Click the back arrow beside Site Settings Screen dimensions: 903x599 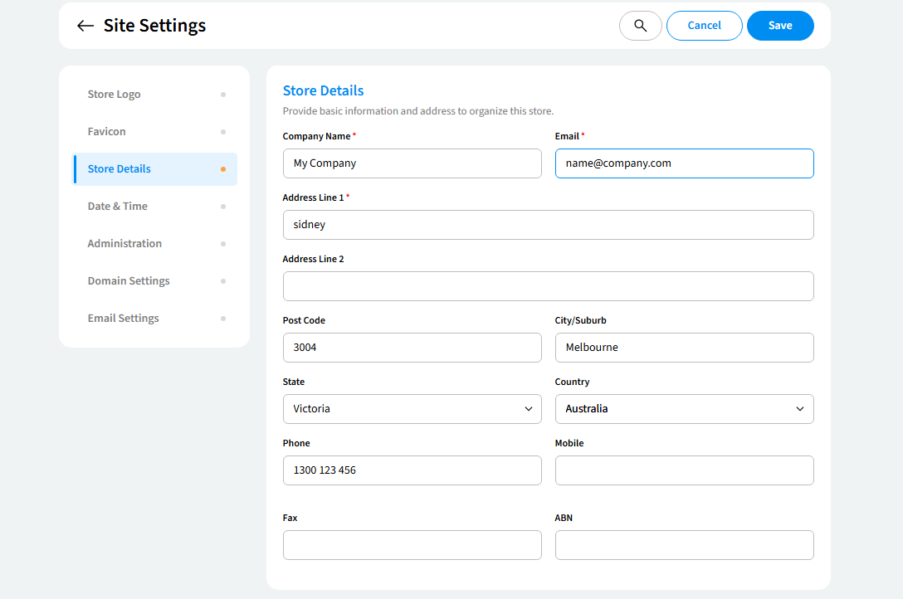(x=85, y=26)
